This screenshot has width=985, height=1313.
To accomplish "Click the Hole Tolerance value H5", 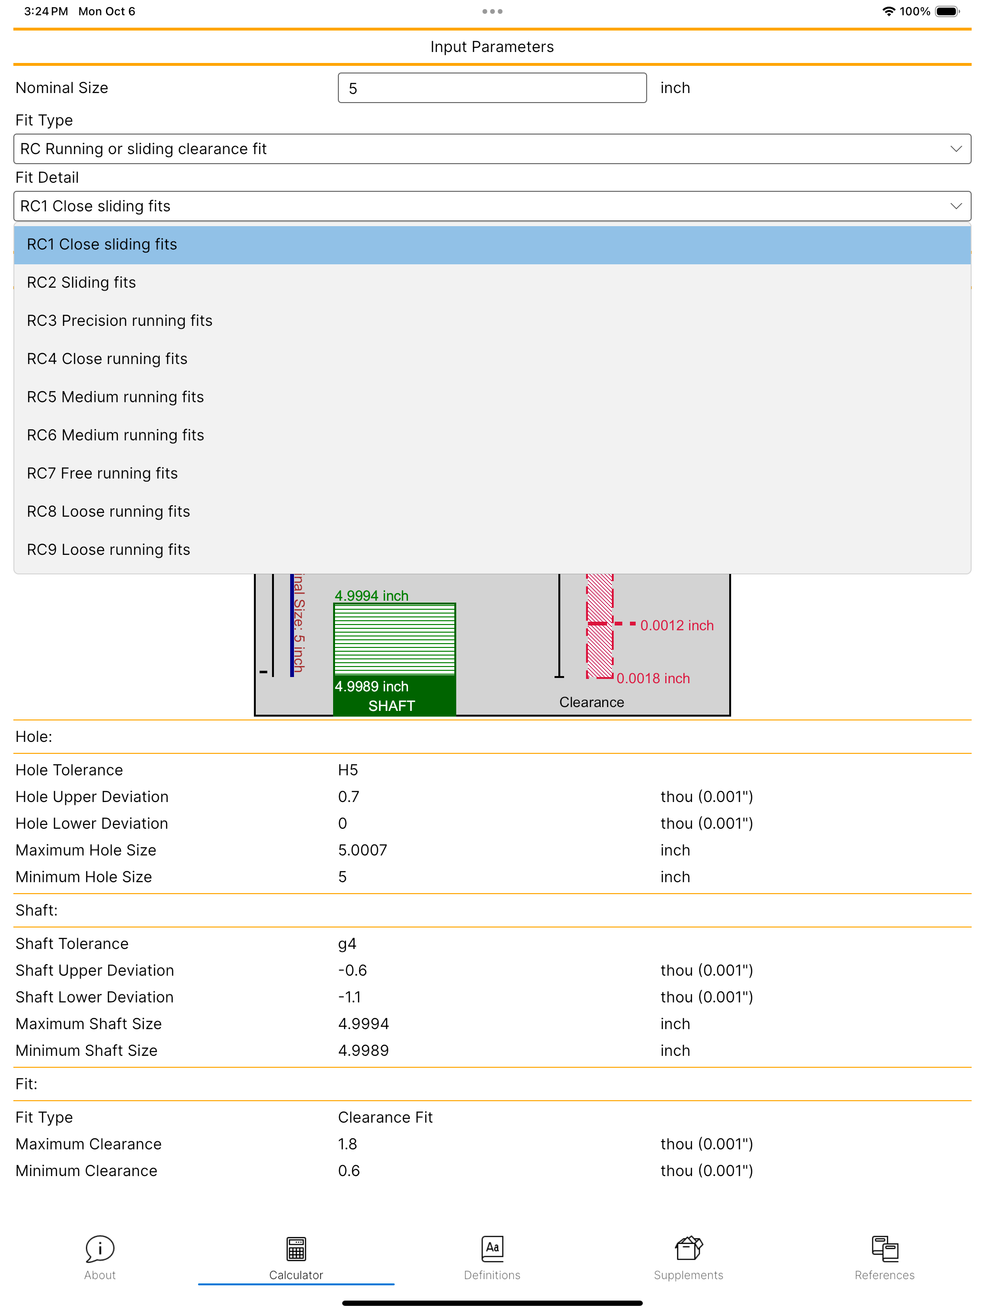I will pos(348,770).
